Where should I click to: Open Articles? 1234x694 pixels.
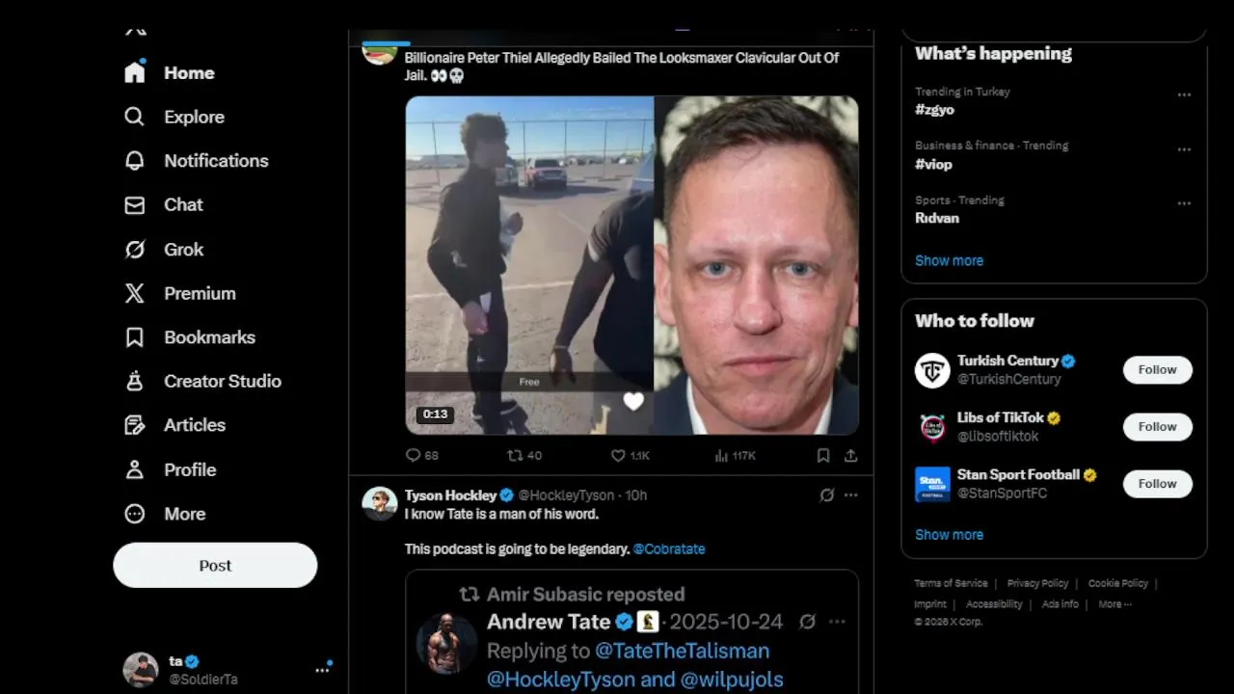tap(175, 425)
